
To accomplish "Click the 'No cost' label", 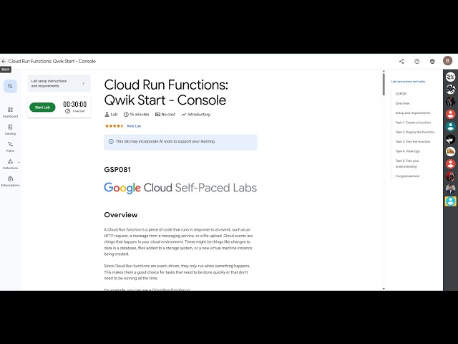I will coord(165,115).
